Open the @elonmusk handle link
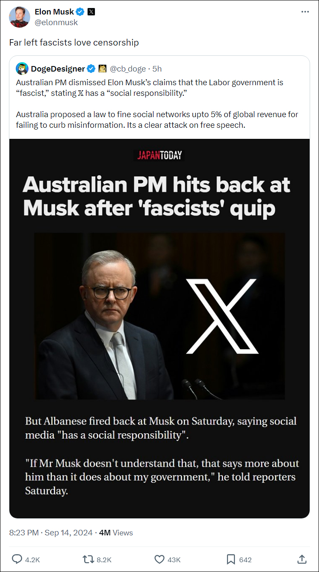This screenshot has height=572, width=319. coord(56,23)
